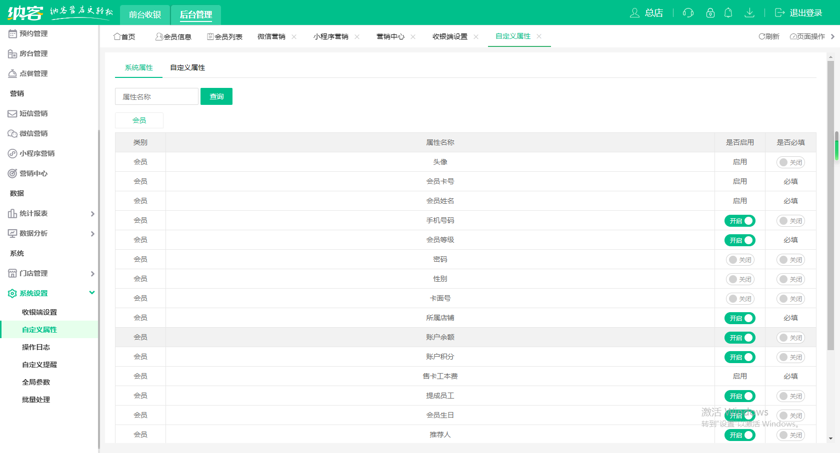Switch to the 自定义属性 sub-tab

[187, 67]
